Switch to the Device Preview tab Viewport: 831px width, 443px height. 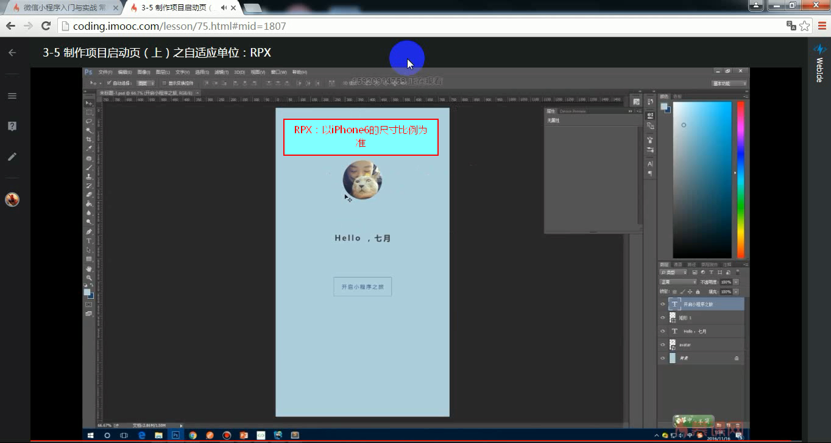573,111
